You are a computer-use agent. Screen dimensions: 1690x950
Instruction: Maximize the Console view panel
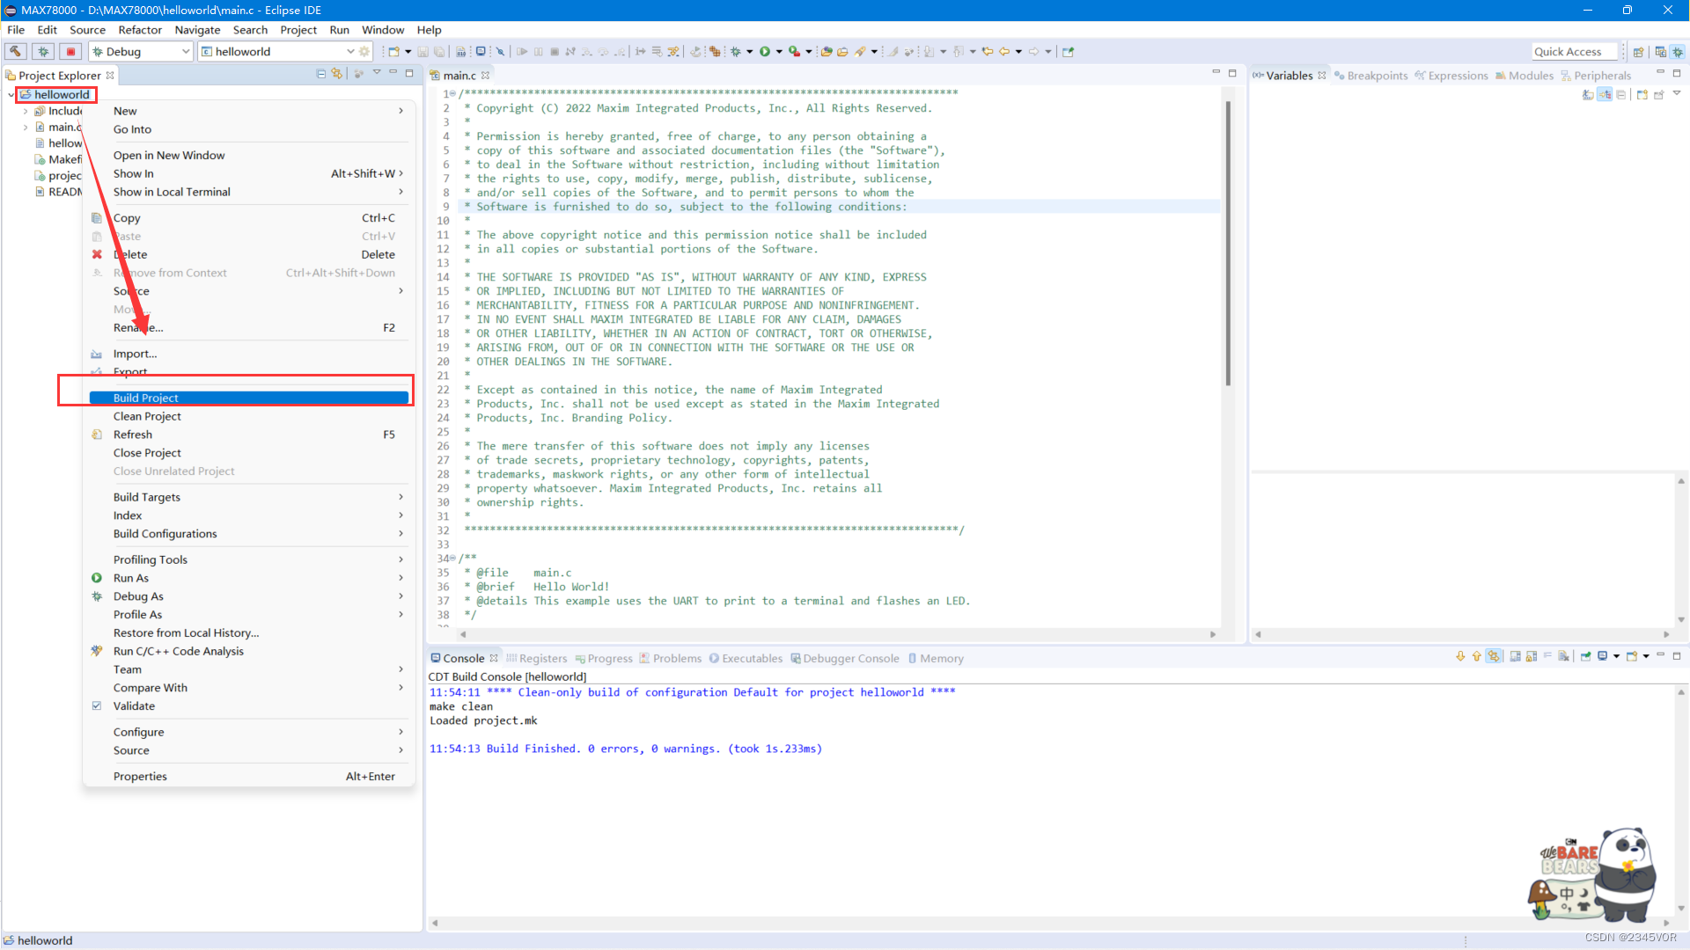click(x=1677, y=656)
